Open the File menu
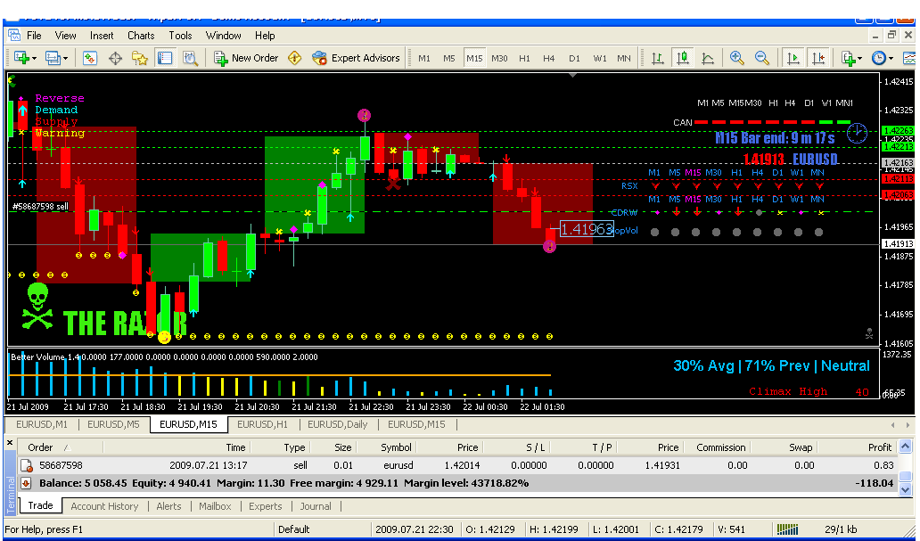920x541 pixels. [34, 36]
